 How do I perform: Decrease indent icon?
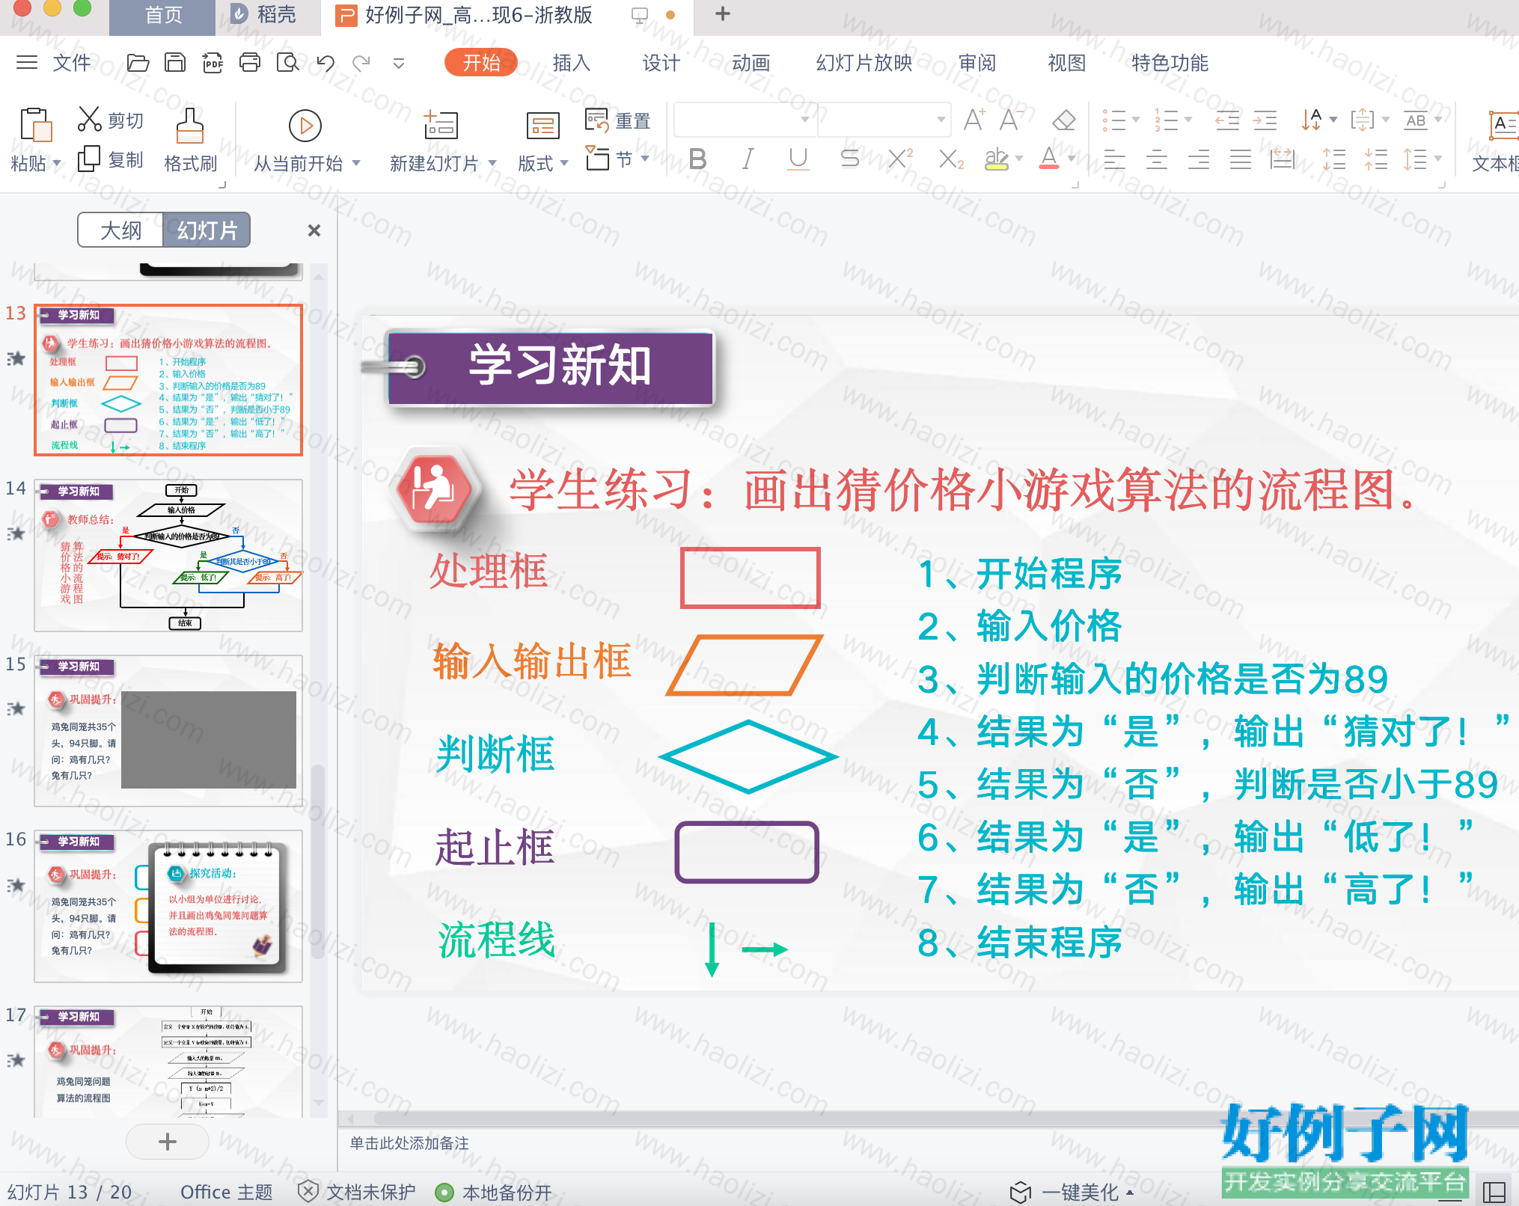click(1227, 120)
